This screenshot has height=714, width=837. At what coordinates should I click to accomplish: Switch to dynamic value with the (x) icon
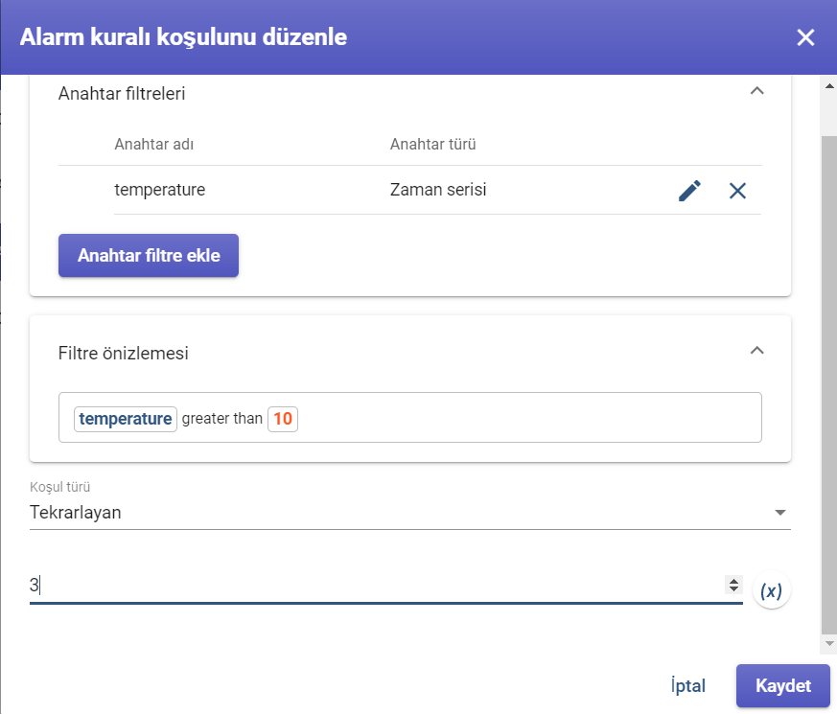tap(771, 590)
